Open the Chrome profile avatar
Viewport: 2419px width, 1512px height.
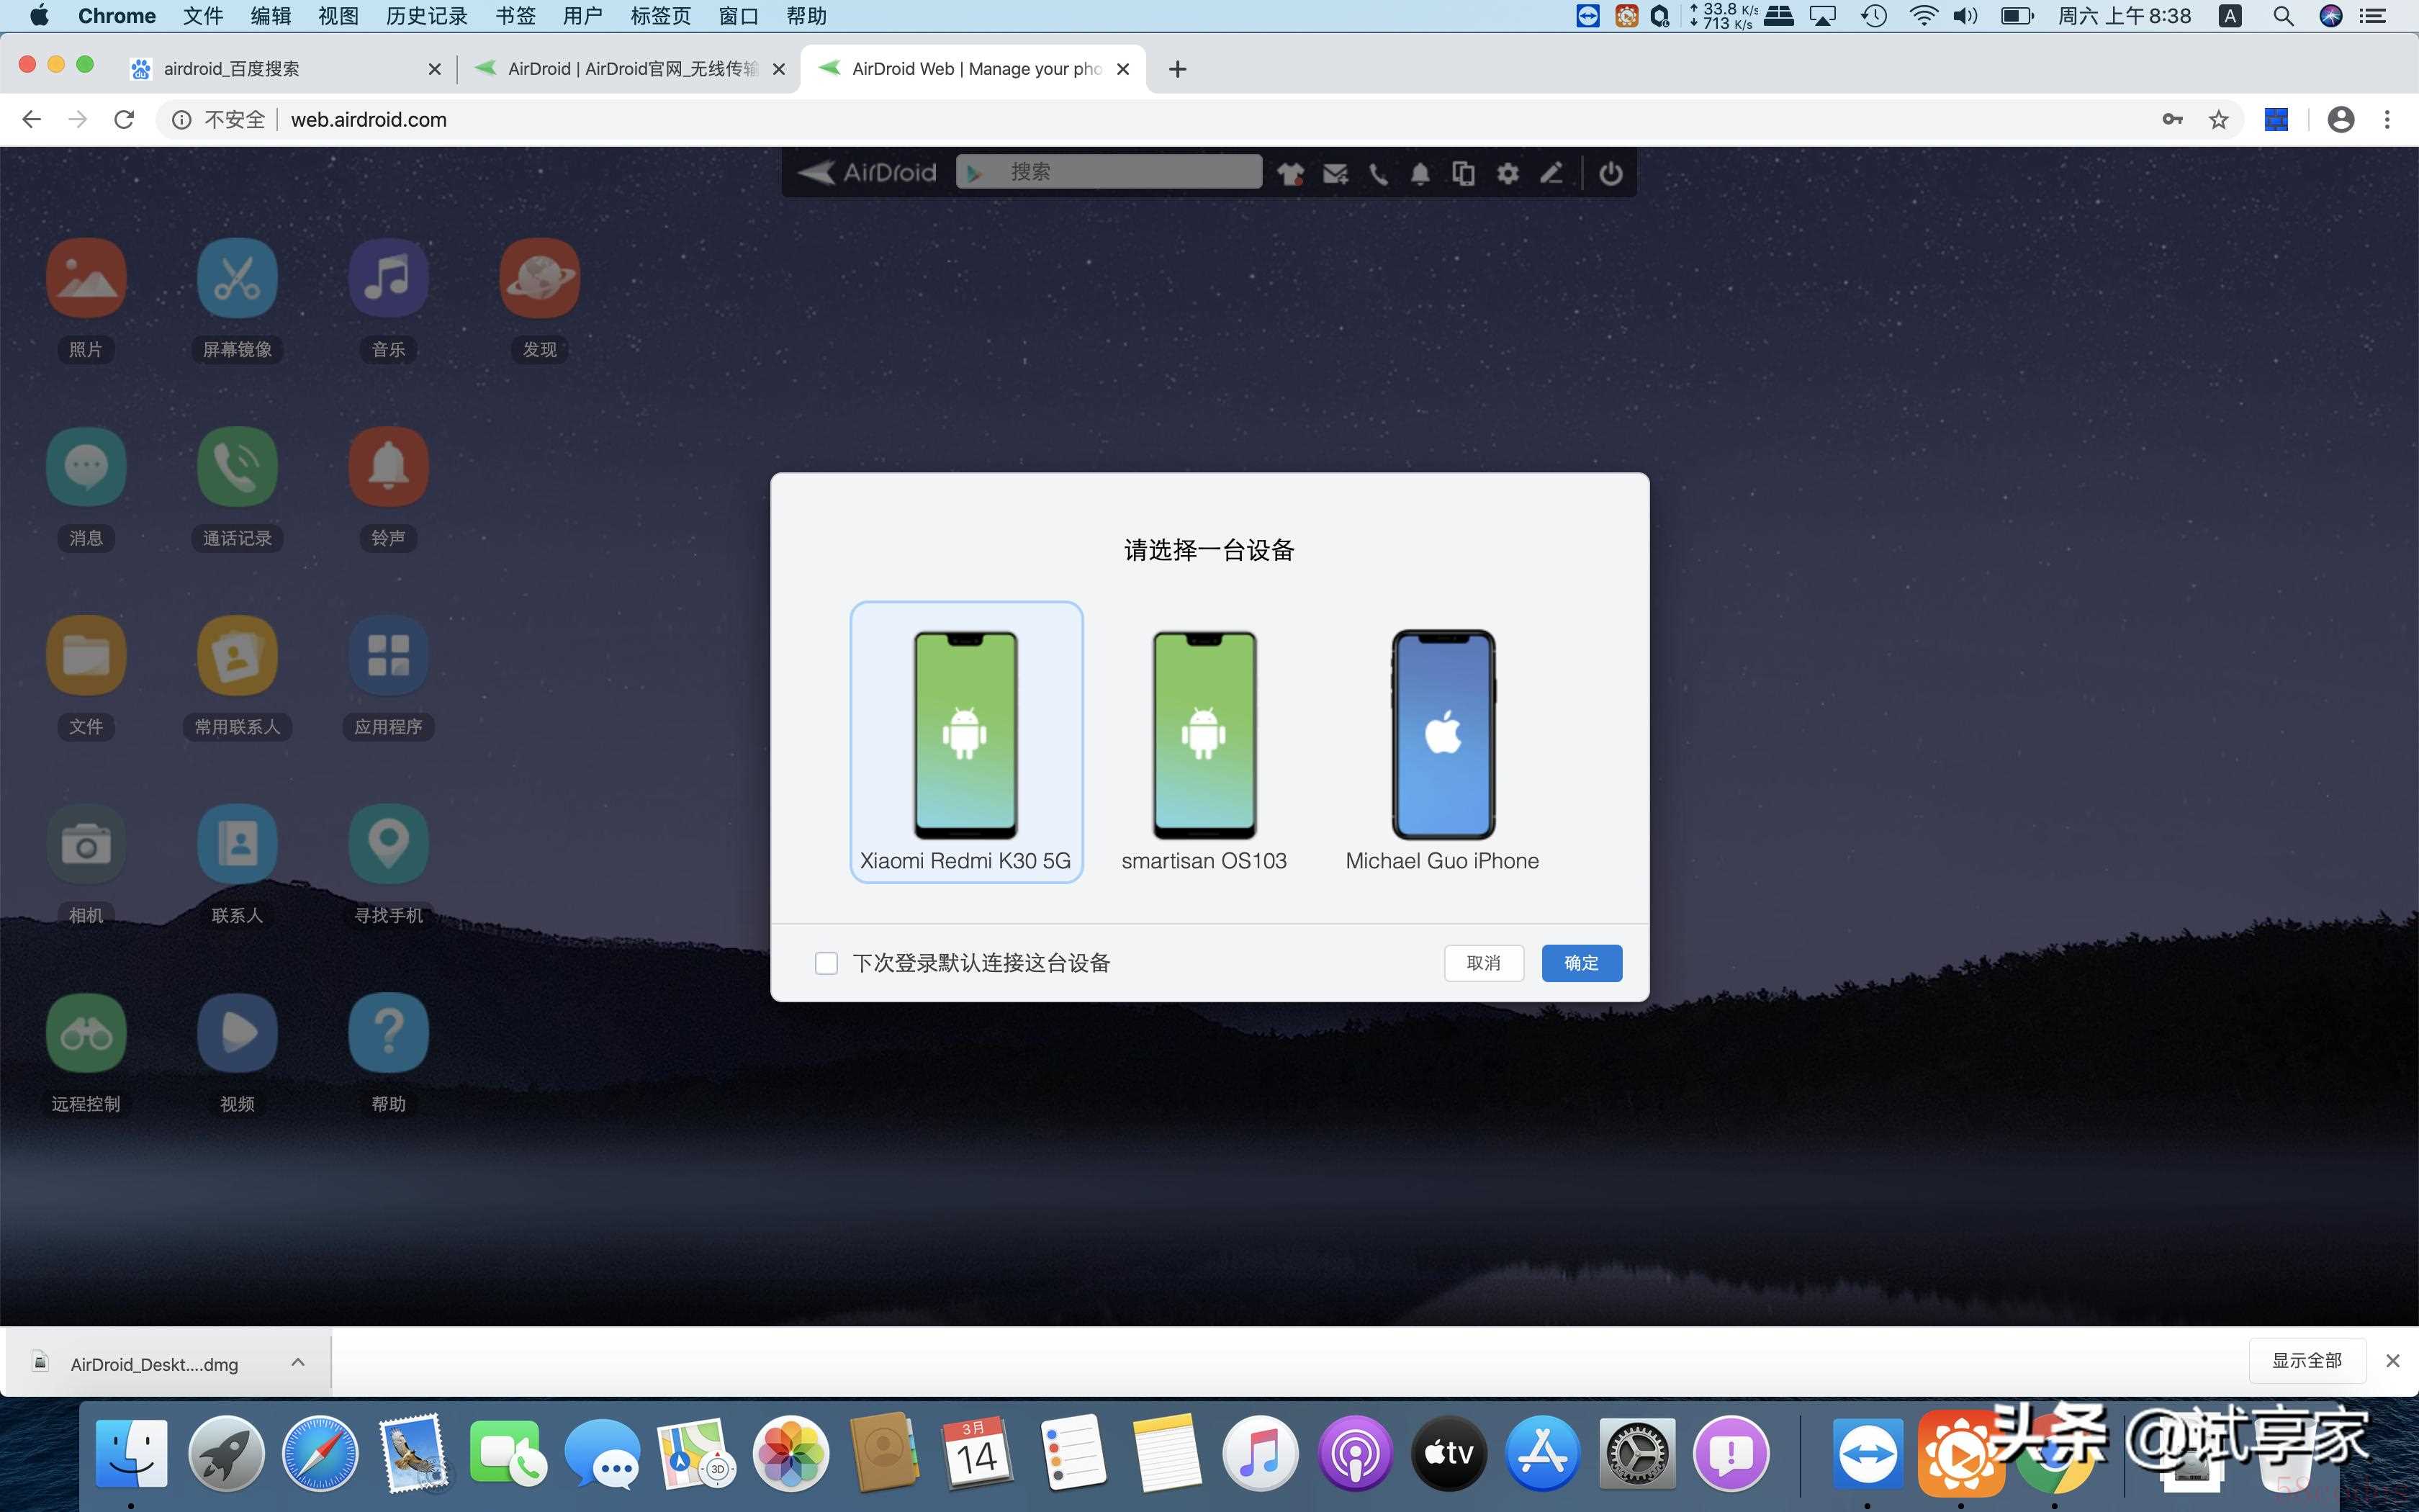2341,120
